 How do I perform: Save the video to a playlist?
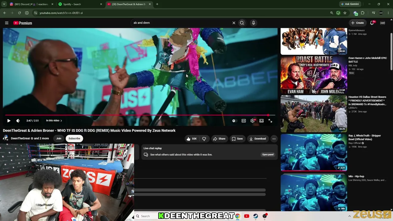[x=237, y=139]
